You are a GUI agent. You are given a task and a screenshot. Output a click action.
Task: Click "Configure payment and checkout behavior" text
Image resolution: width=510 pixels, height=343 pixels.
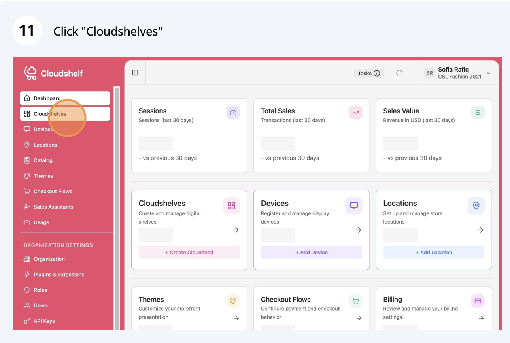click(x=300, y=313)
